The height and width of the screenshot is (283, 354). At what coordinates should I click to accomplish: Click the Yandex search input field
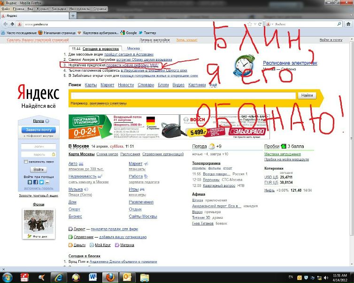pyautogui.click(x=182, y=96)
